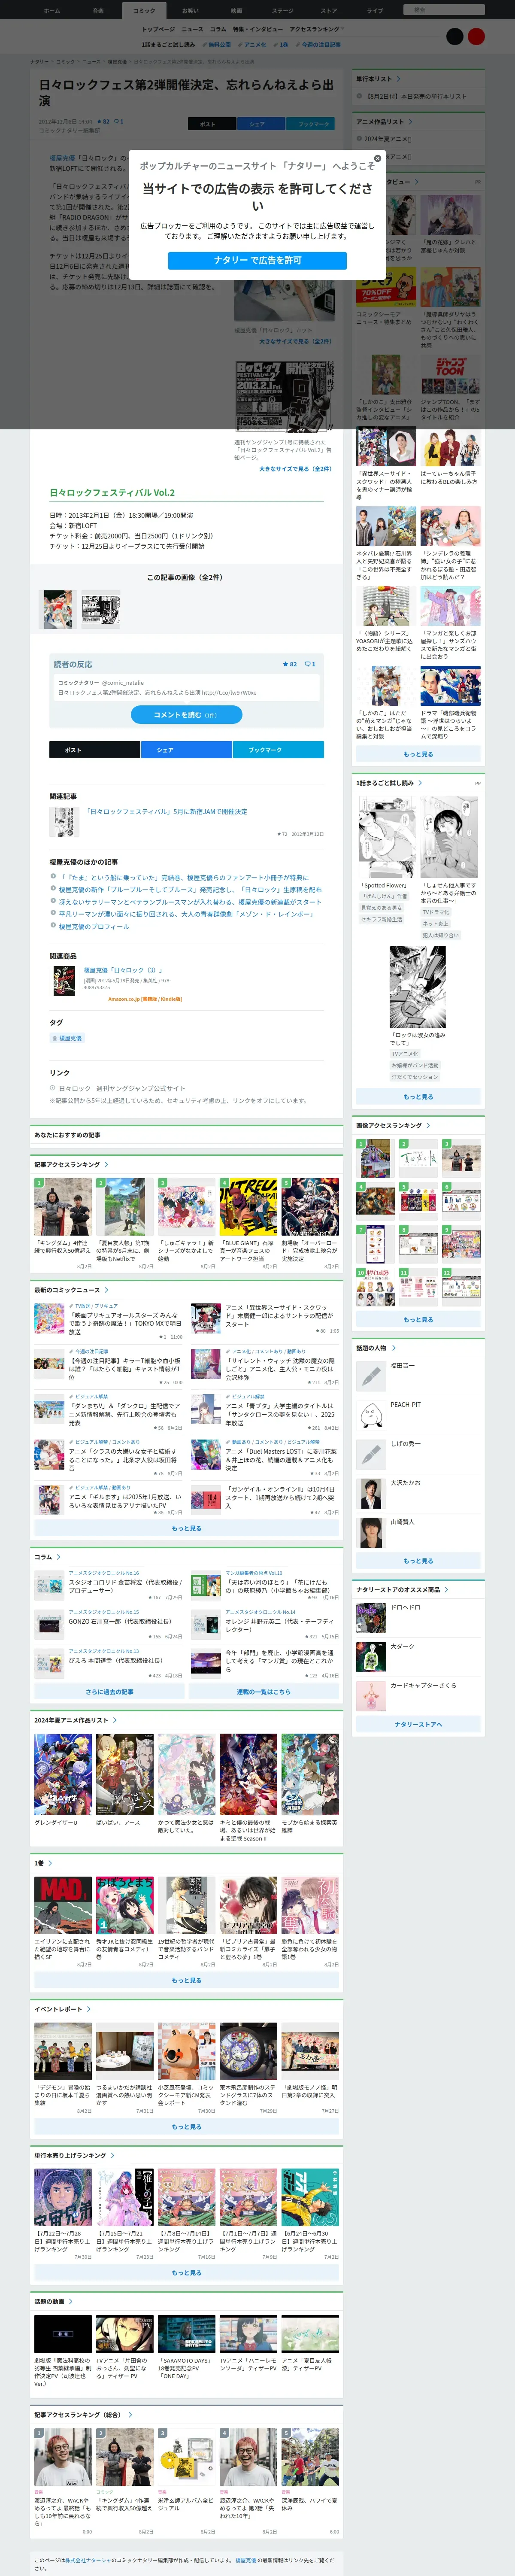Open the link 榎屋克優のプロフィール

click(x=94, y=926)
